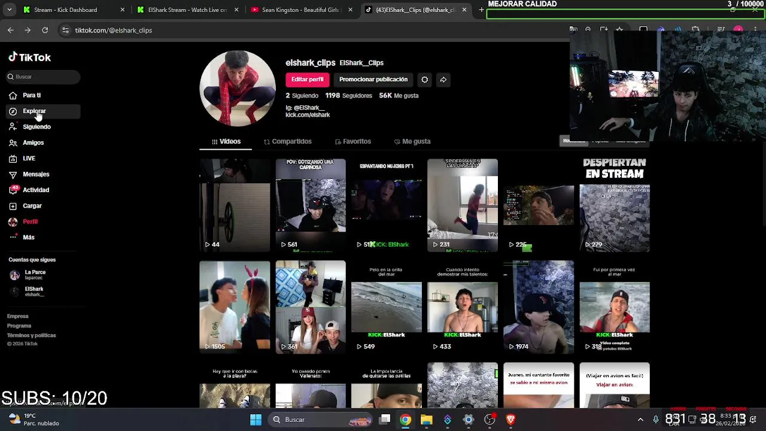Open Cuando intento demostrar mis talentos video
This screenshot has width=766, height=431.
[x=463, y=307]
